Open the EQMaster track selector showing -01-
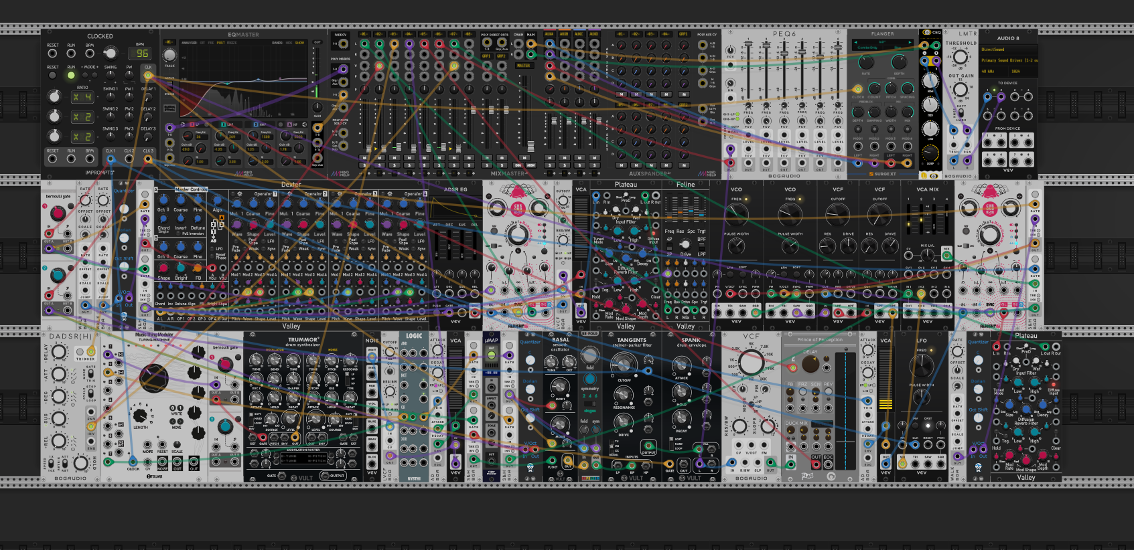This screenshot has width=1134, height=550. (169, 42)
